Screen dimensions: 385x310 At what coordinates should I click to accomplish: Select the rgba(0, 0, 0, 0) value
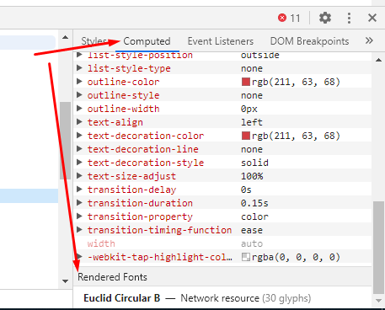296,257
